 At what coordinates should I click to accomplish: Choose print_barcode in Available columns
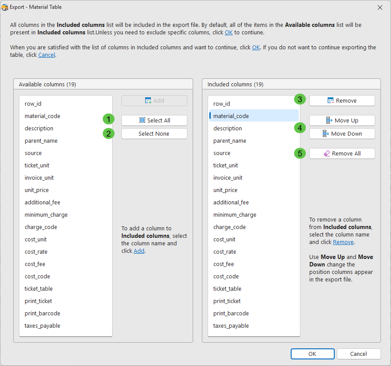42,313
